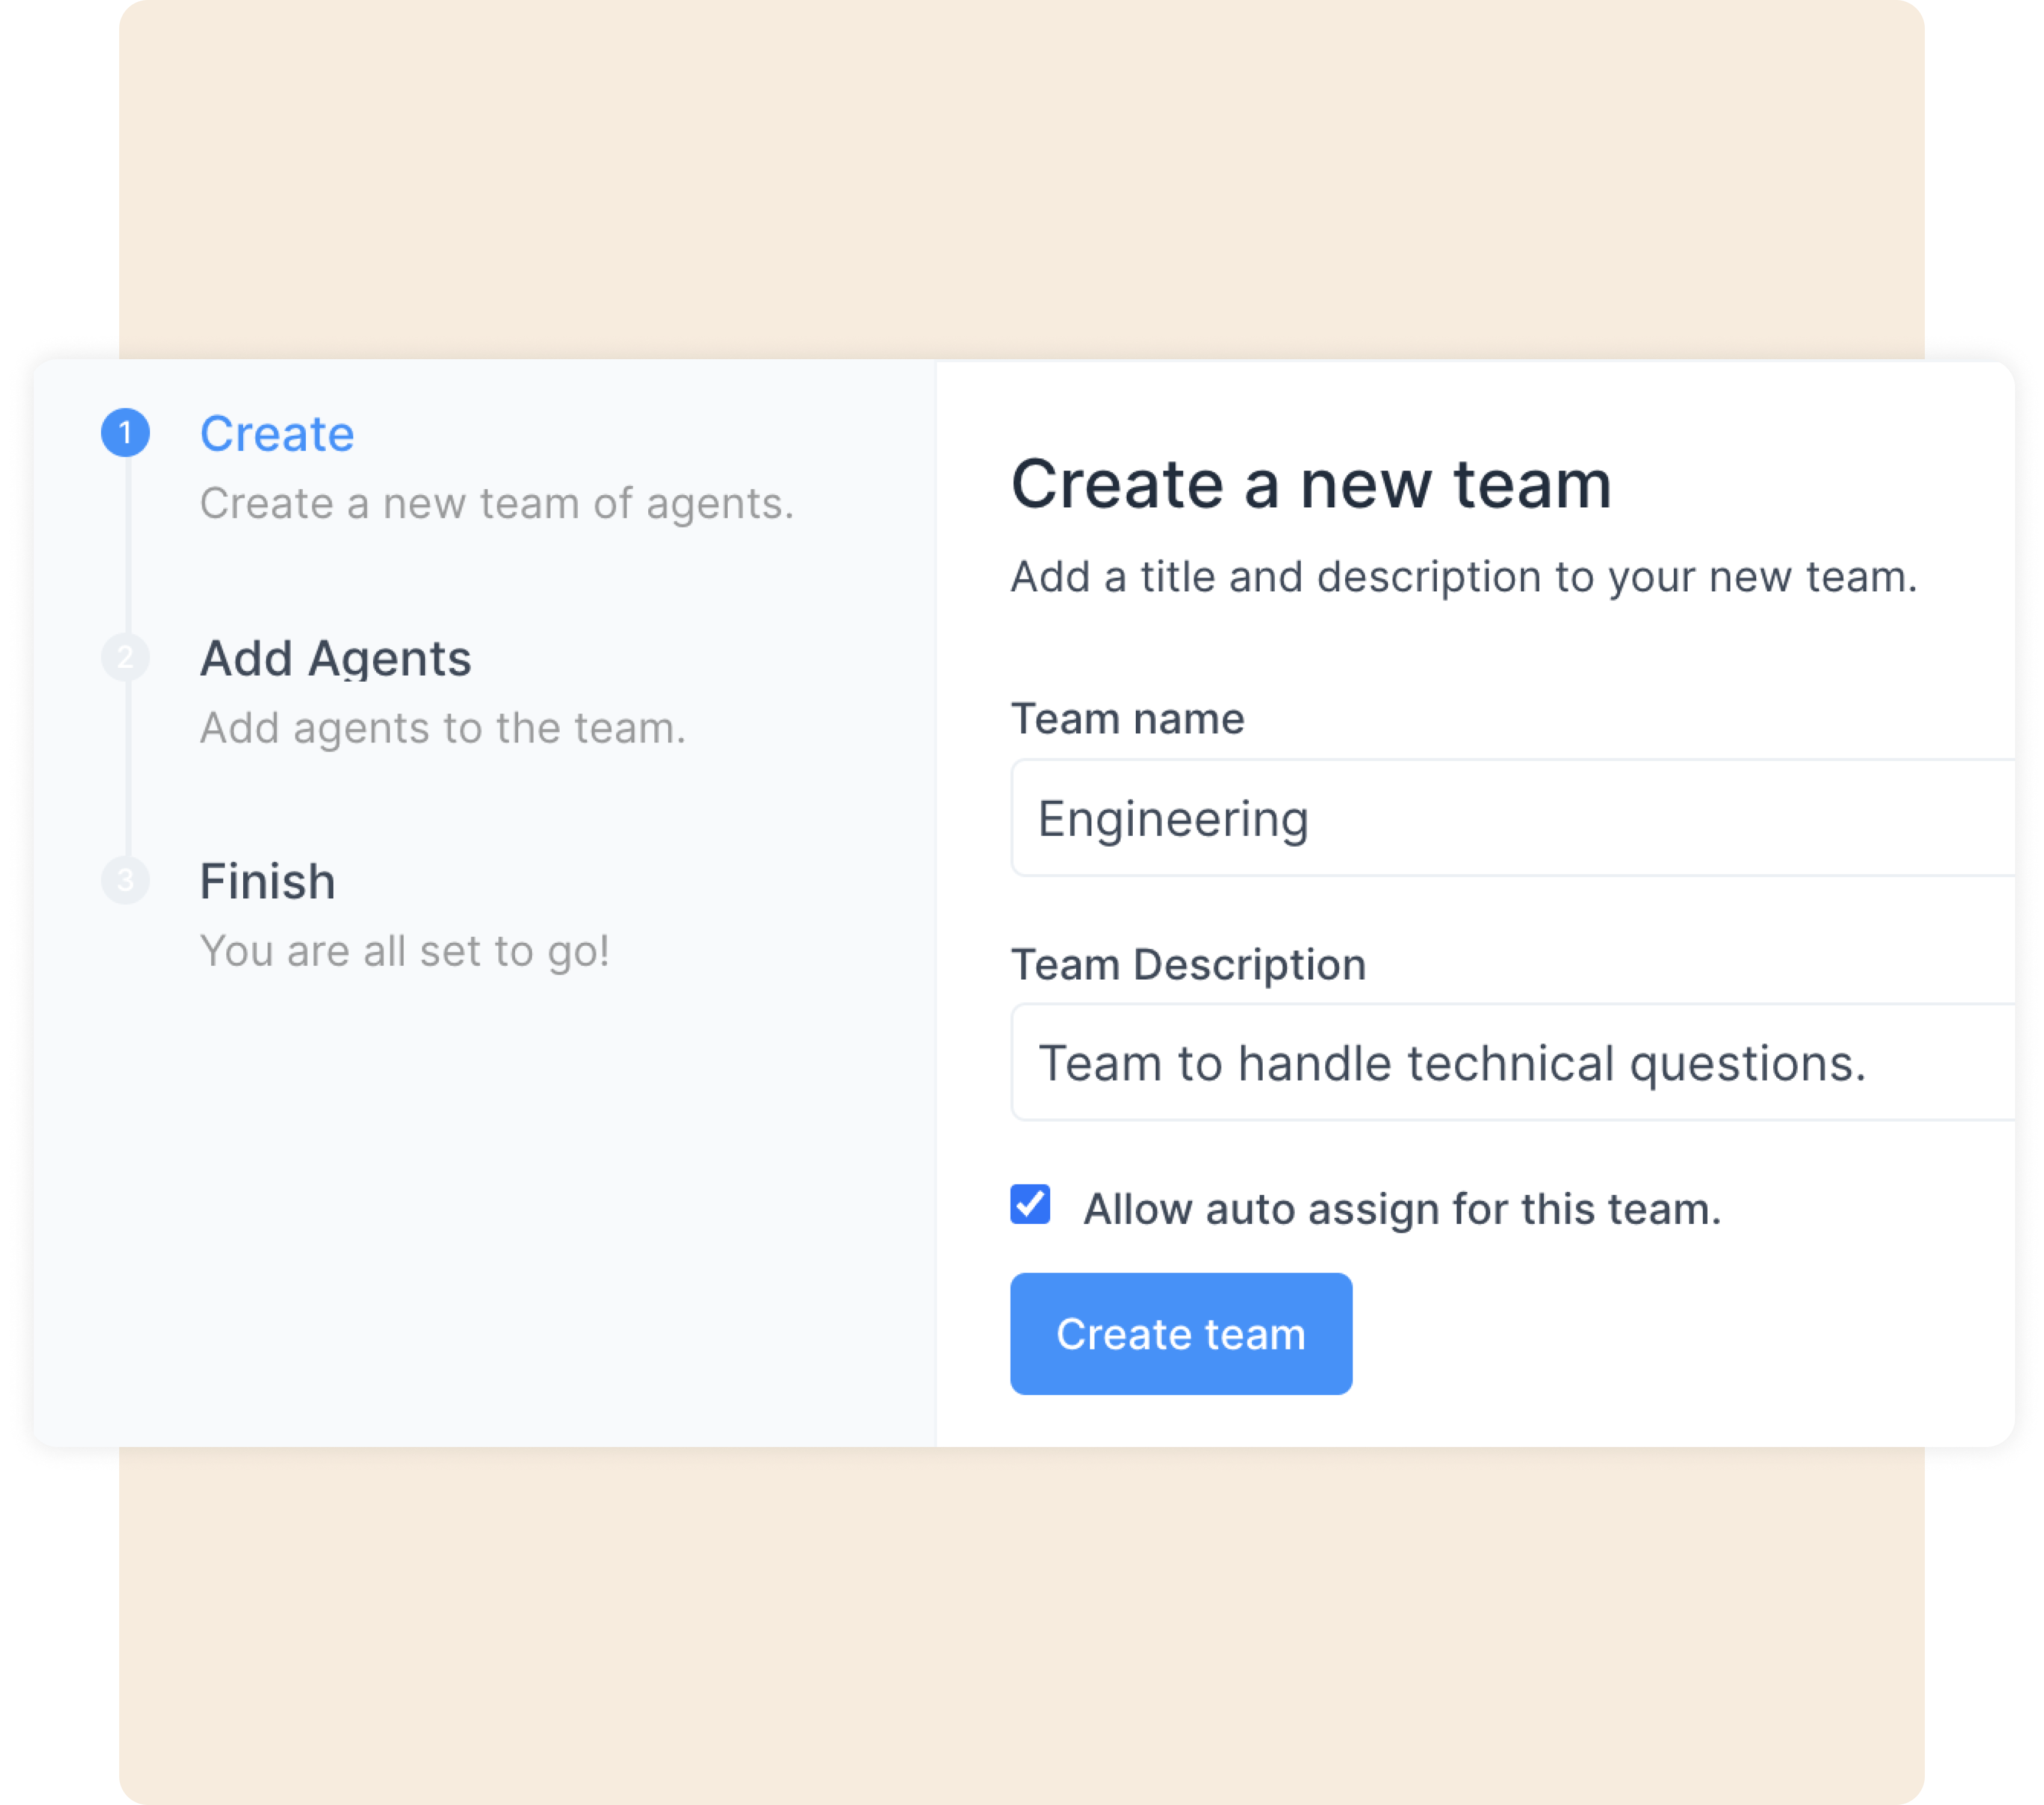Click the 'Add a title and description' subtitle
Image resolution: width=2044 pixels, height=1805 pixels.
click(x=1463, y=576)
